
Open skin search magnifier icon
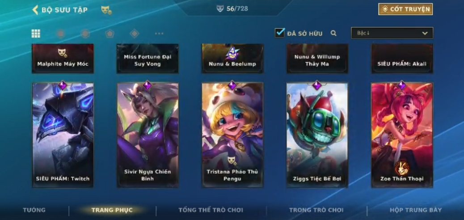333,33
